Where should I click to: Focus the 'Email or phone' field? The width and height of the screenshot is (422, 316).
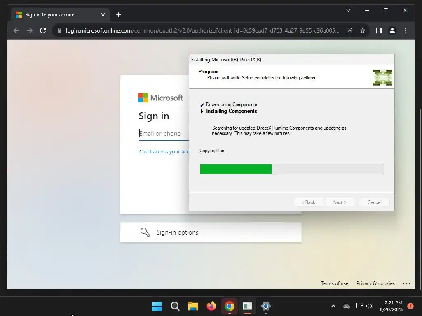pos(164,134)
